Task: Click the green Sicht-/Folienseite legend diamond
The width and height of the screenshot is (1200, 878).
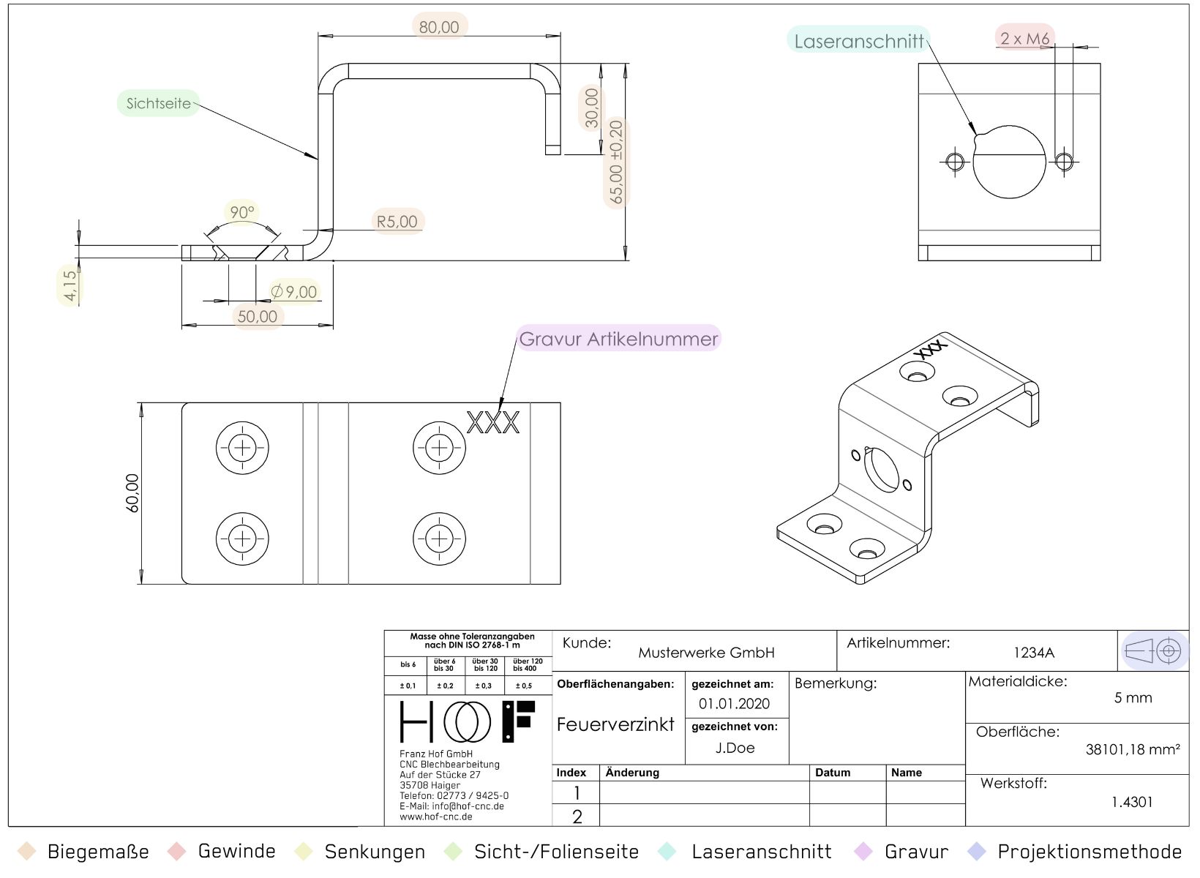Action: 454,852
